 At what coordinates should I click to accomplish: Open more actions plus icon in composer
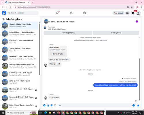44,106
